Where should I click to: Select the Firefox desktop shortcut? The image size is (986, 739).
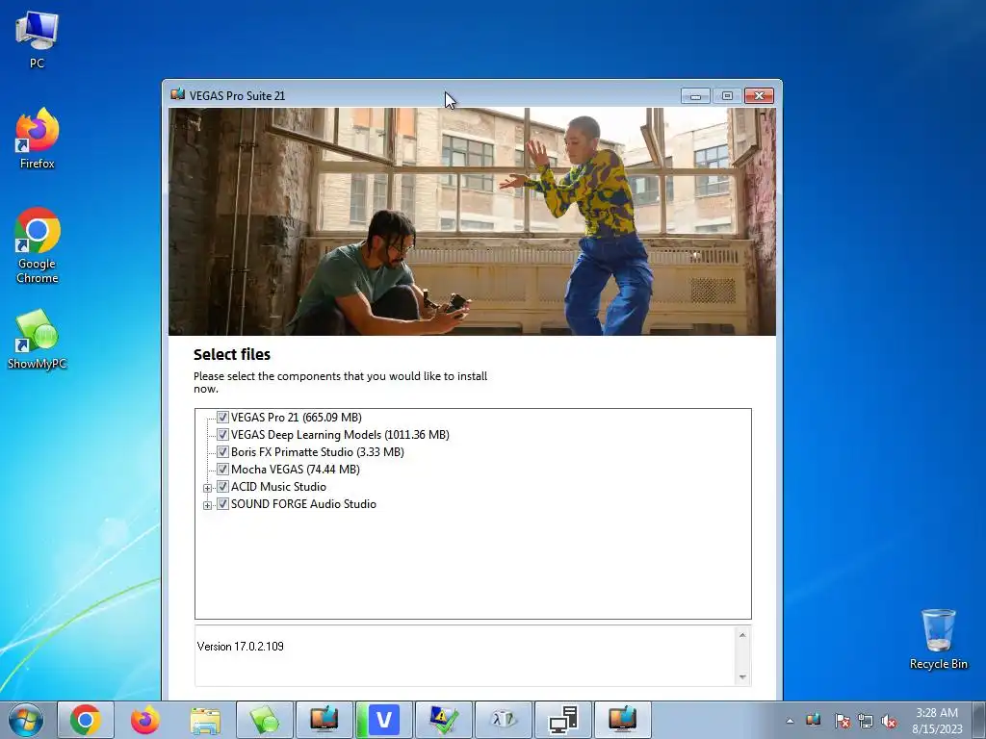click(x=38, y=139)
